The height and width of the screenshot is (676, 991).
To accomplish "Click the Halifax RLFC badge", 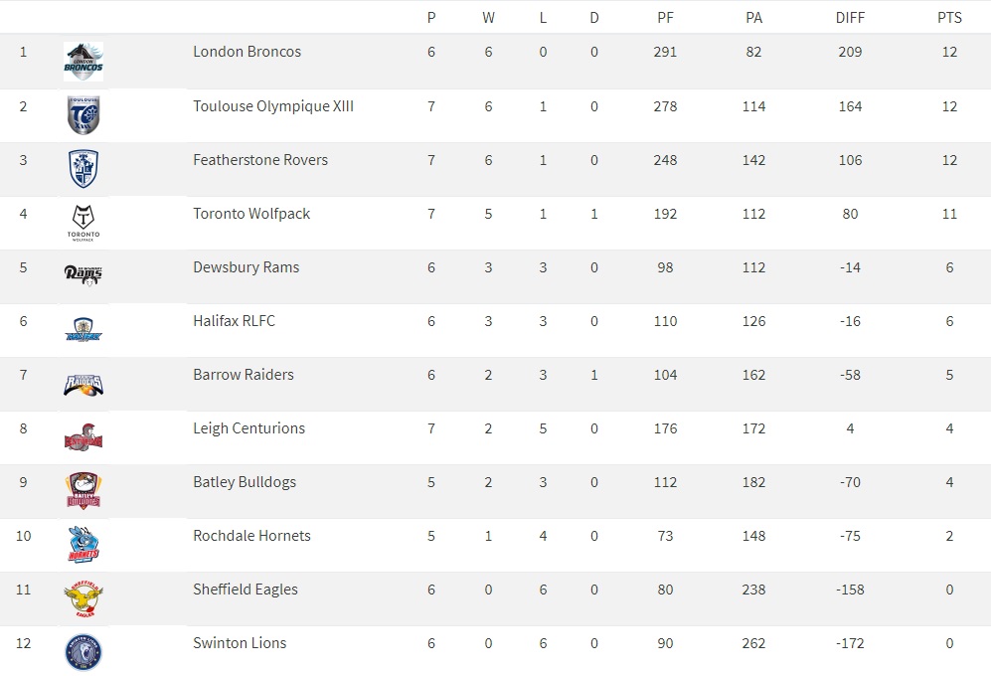I will pyautogui.click(x=83, y=329).
